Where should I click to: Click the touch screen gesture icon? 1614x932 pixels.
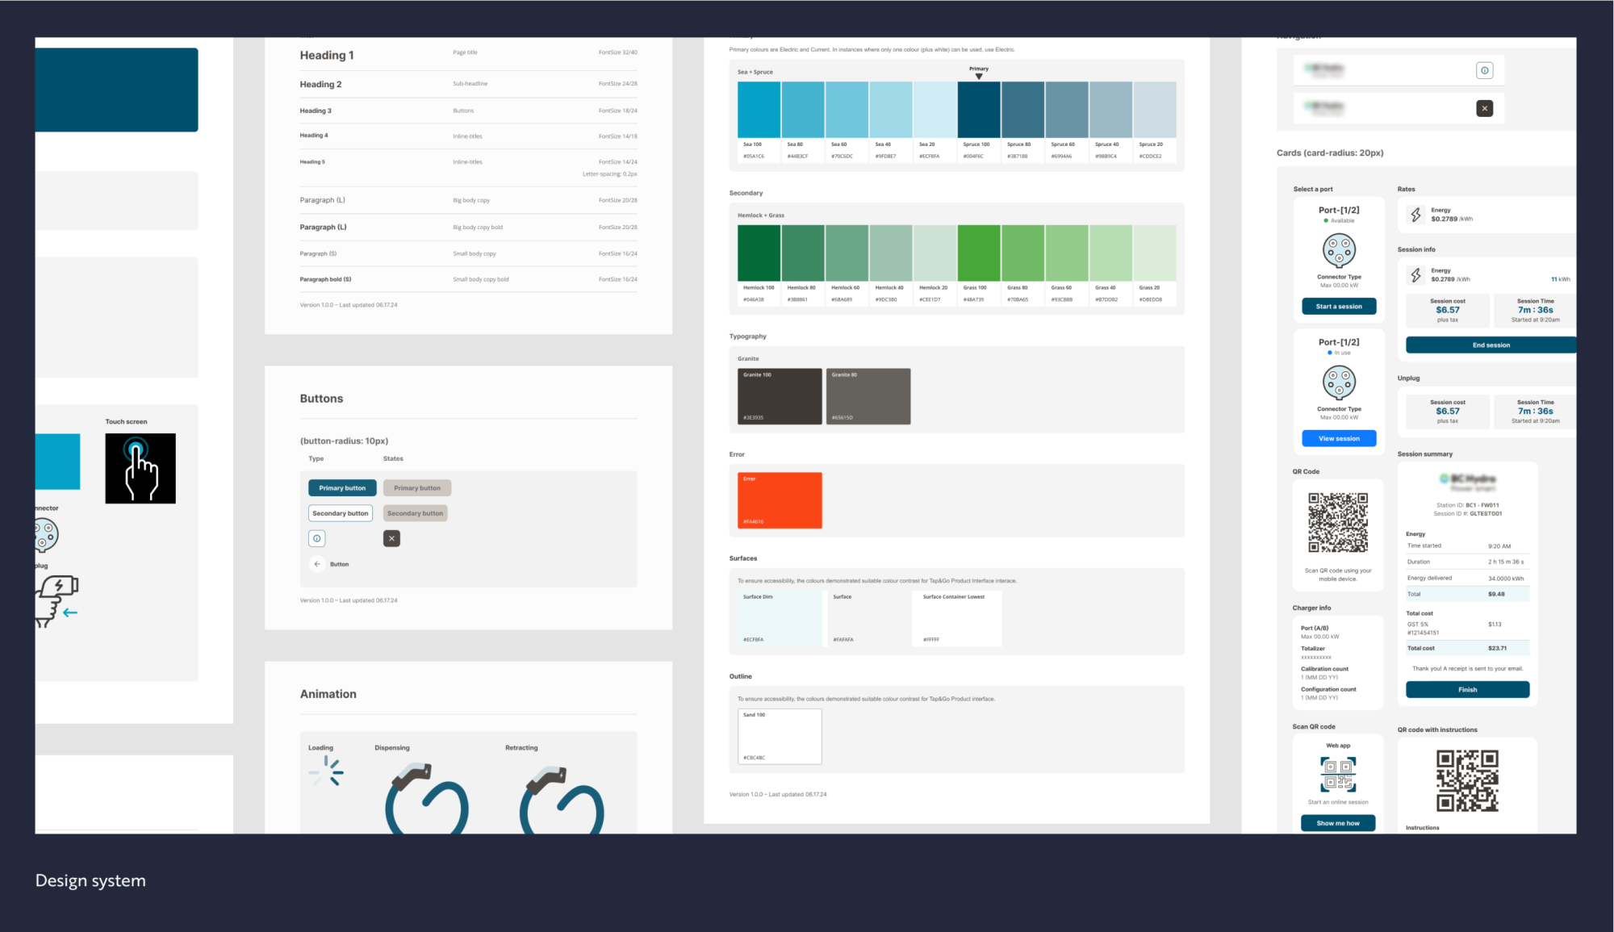(x=140, y=468)
